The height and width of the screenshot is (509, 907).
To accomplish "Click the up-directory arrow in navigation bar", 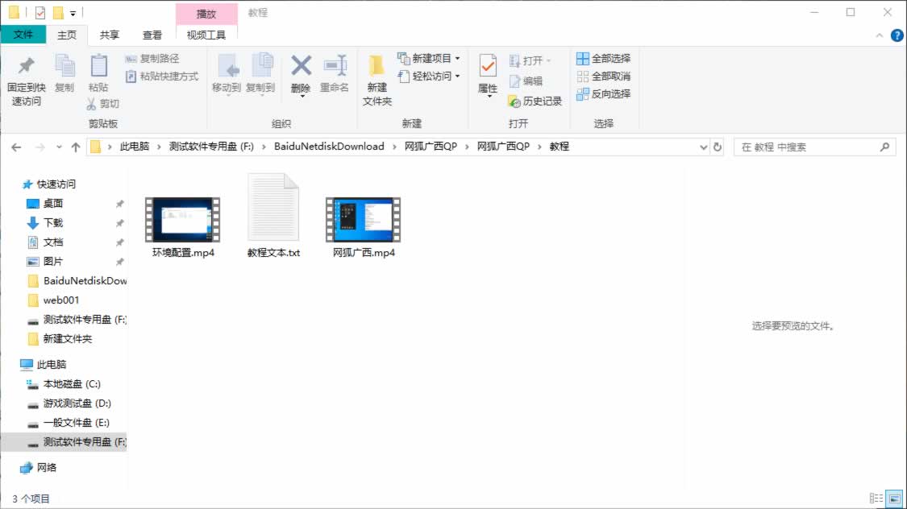I will (x=76, y=147).
